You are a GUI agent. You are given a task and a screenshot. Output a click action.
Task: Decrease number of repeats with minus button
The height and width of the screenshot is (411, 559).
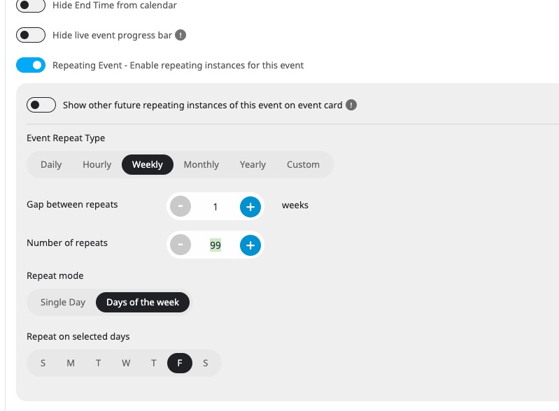181,245
